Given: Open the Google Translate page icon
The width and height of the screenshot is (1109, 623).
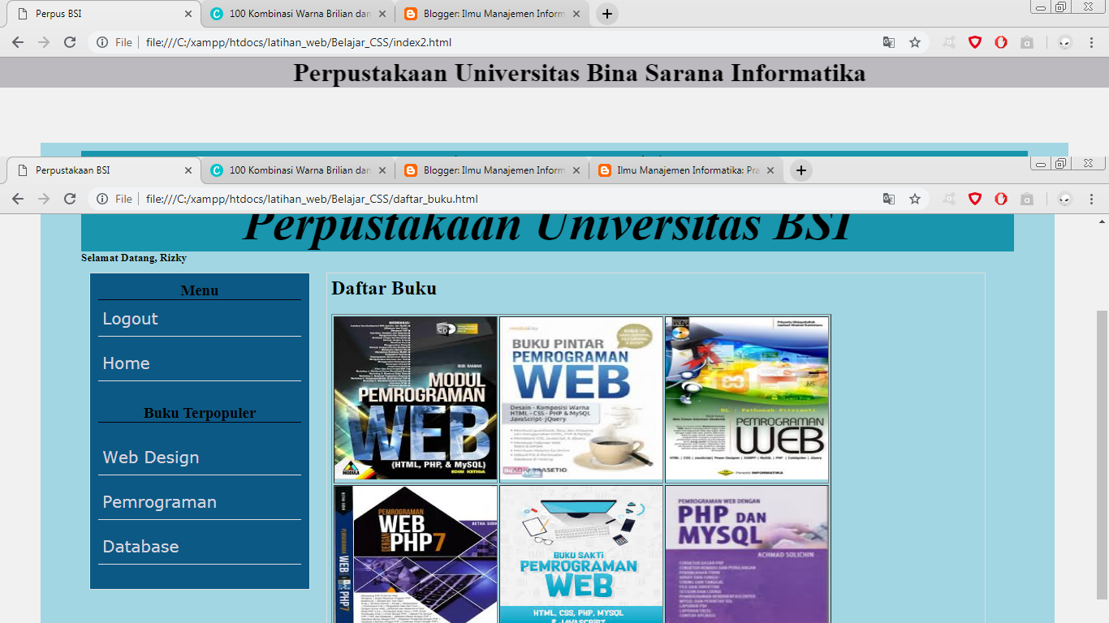Looking at the screenshot, I should [888, 198].
